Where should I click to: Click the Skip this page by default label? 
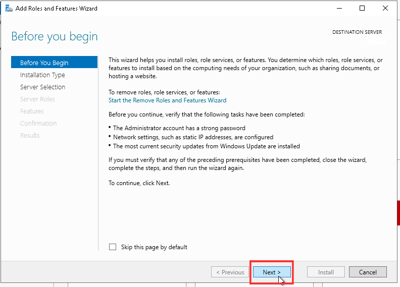[x=154, y=247]
